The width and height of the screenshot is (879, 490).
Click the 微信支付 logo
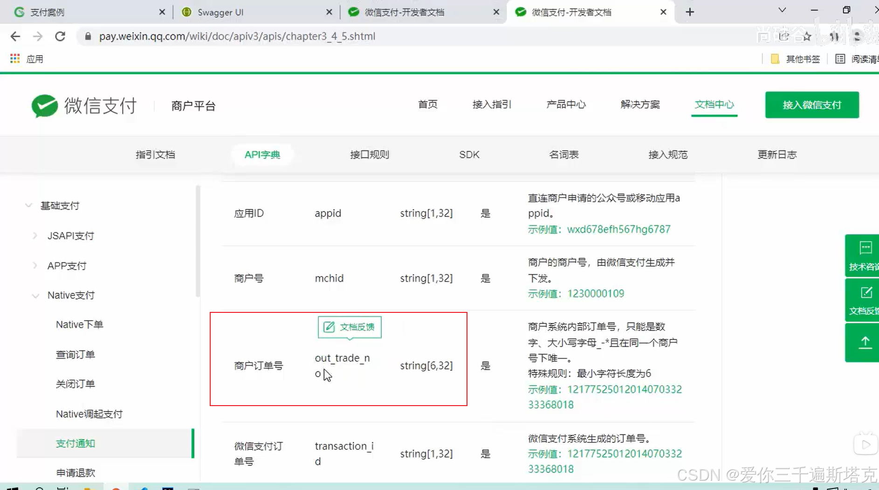click(x=84, y=106)
